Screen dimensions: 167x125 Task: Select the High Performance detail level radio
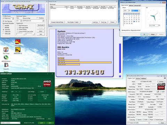[17, 25]
